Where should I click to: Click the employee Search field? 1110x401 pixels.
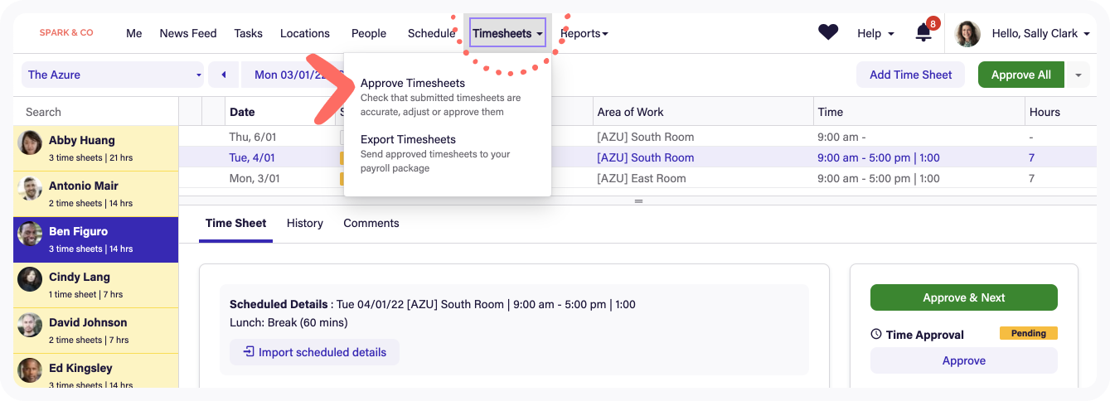pos(95,112)
